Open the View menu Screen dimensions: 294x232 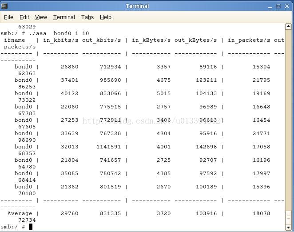41,17
